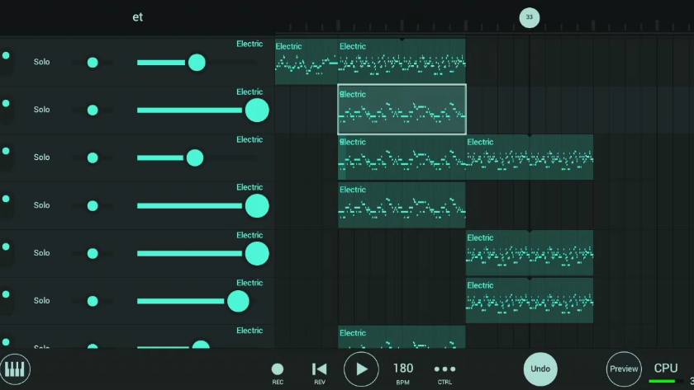Click the third track's volume slider handle
The image size is (694, 390).
[195, 157]
